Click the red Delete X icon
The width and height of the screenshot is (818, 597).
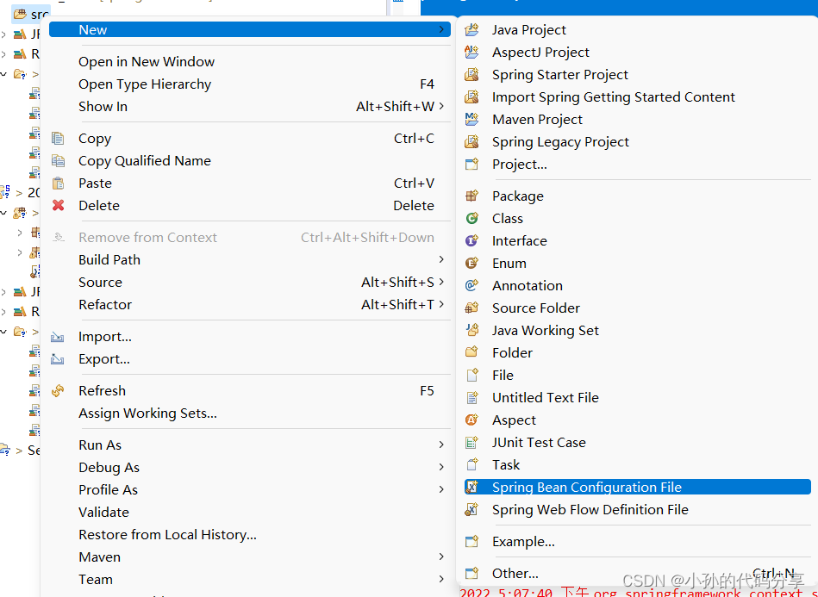coord(58,205)
